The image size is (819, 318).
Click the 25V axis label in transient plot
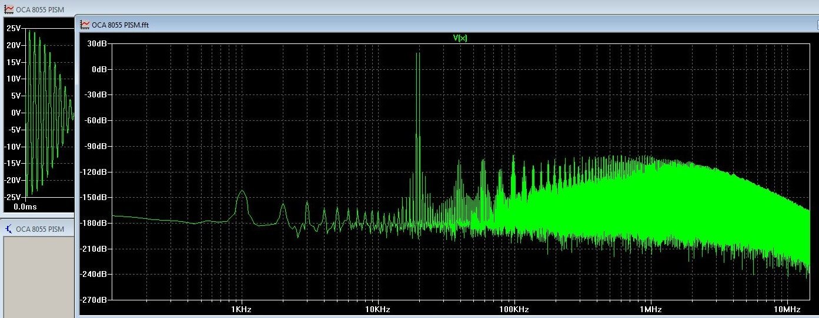[13, 28]
